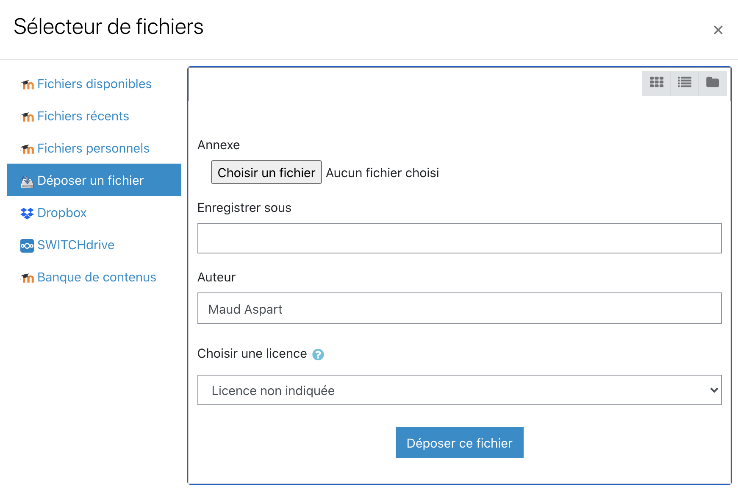Close the Sélecteur de fichiers dialog
Screen dimensions: 738x501
click(x=718, y=30)
